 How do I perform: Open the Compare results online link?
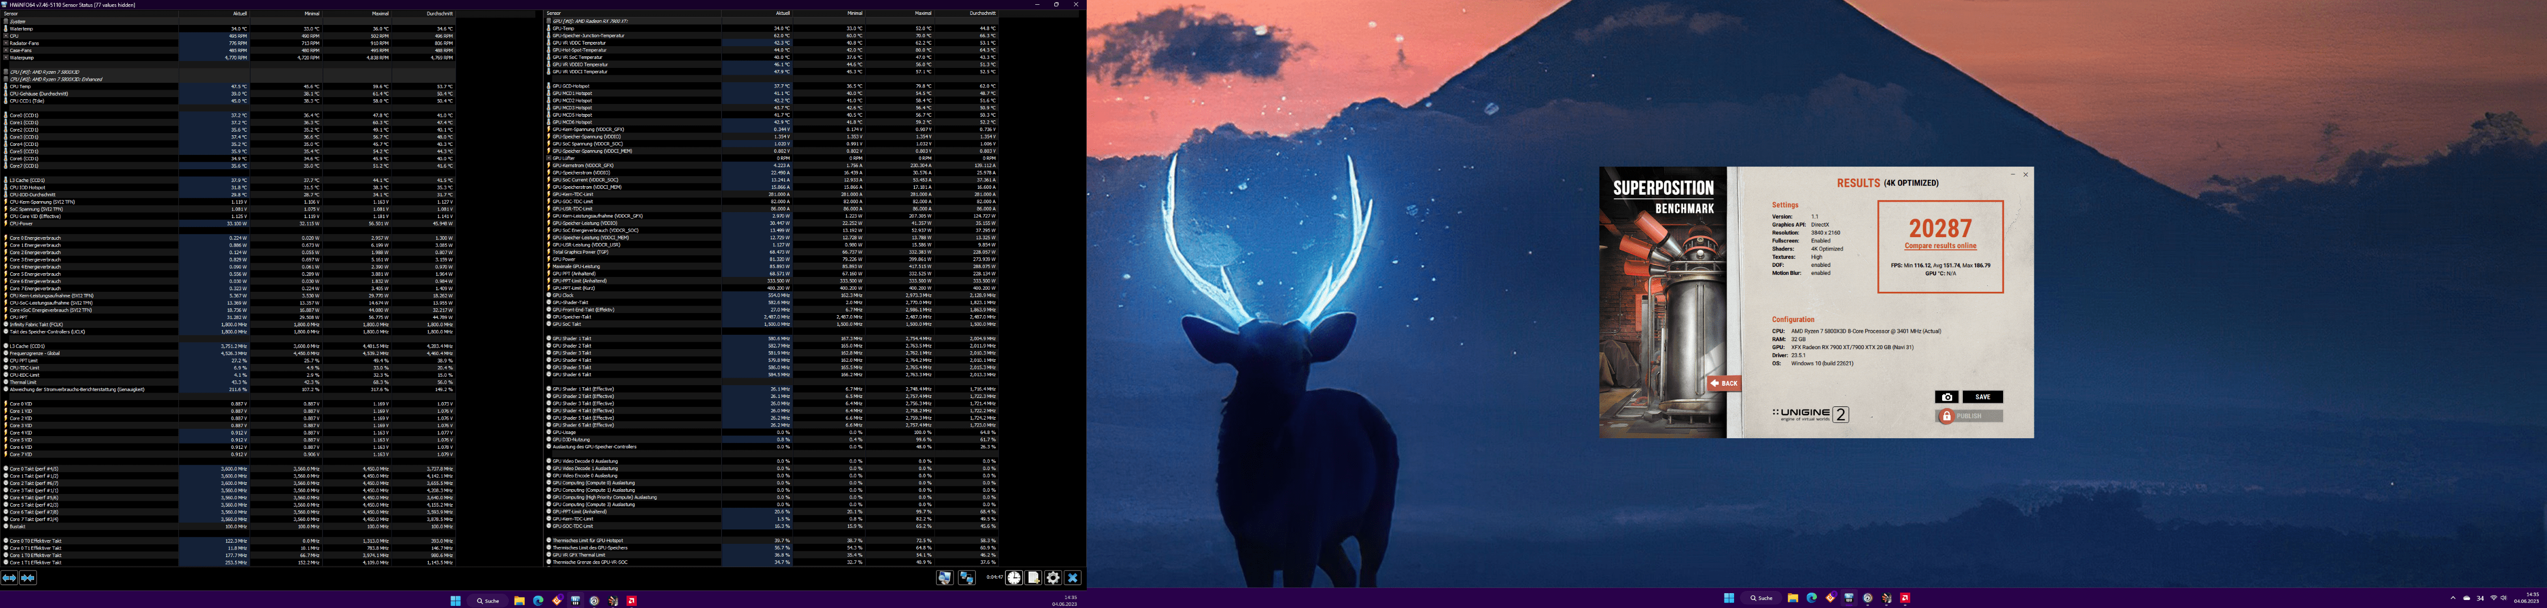pos(1940,246)
